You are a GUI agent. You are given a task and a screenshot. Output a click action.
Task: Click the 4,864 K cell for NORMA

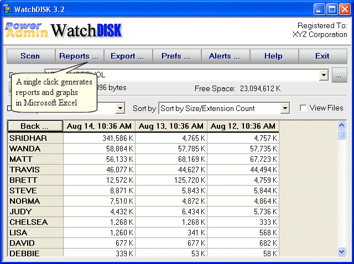(x=243, y=201)
